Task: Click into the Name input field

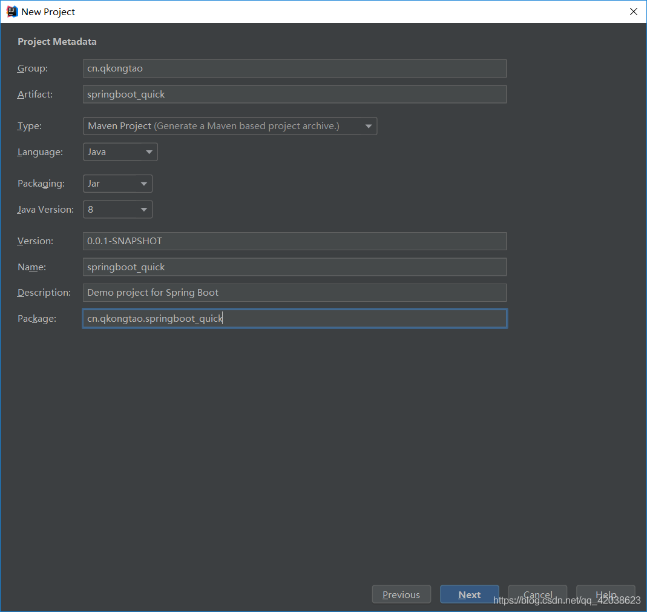Action: point(295,267)
